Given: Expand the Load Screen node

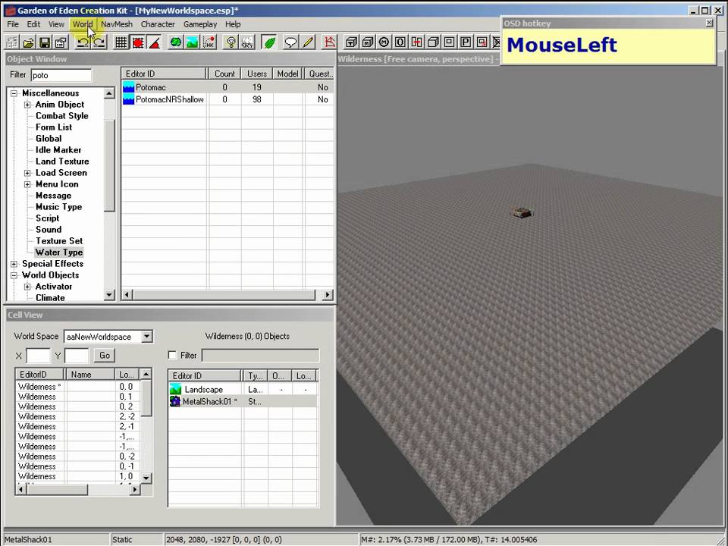Looking at the screenshot, I should (27, 173).
